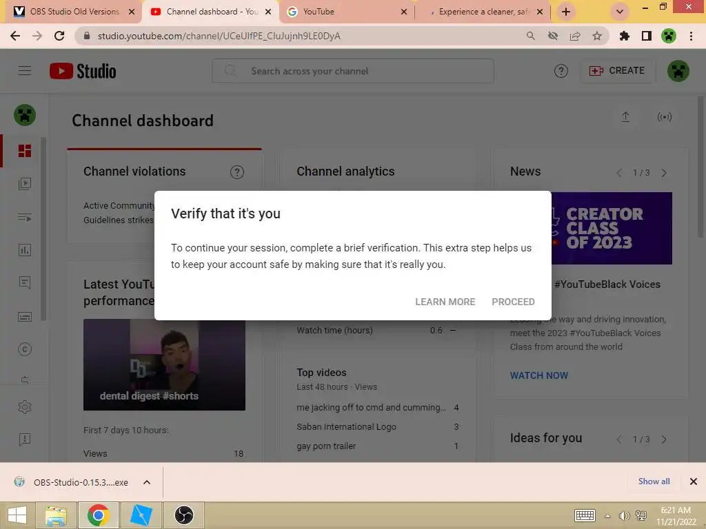Click the Search across your channel field
The width and height of the screenshot is (706, 529).
click(x=352, y=71)
